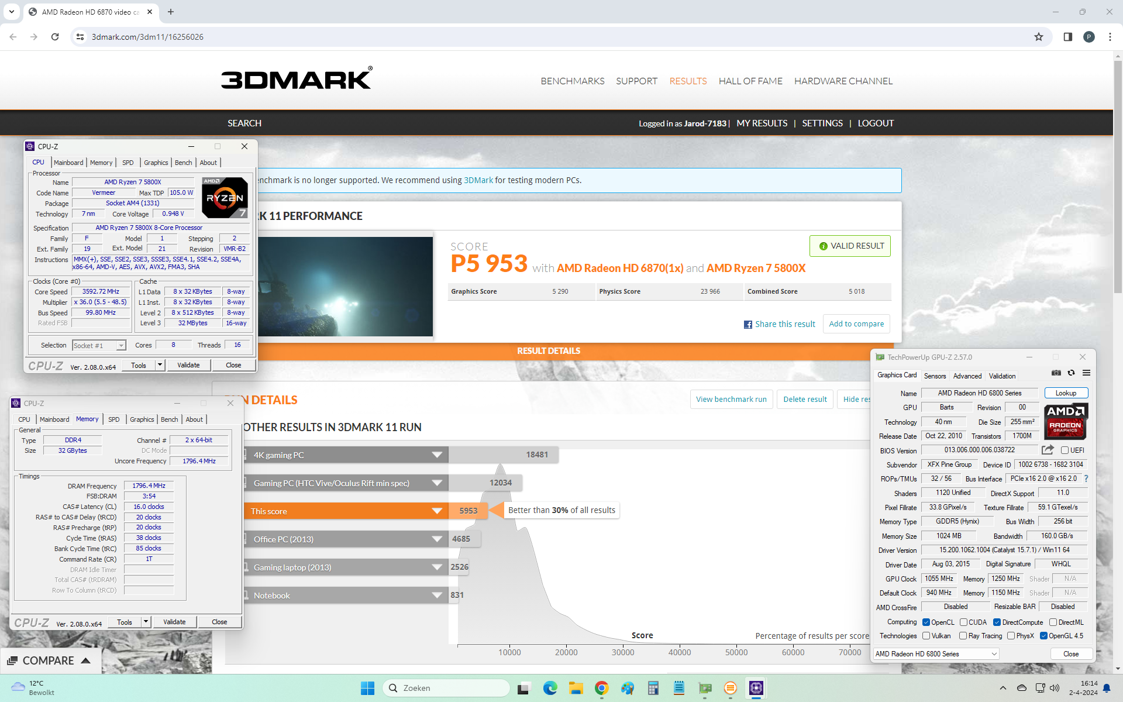
Task: Click the BIOS export share icon in GPU-Z
Action: click(x=1048, y=450)
